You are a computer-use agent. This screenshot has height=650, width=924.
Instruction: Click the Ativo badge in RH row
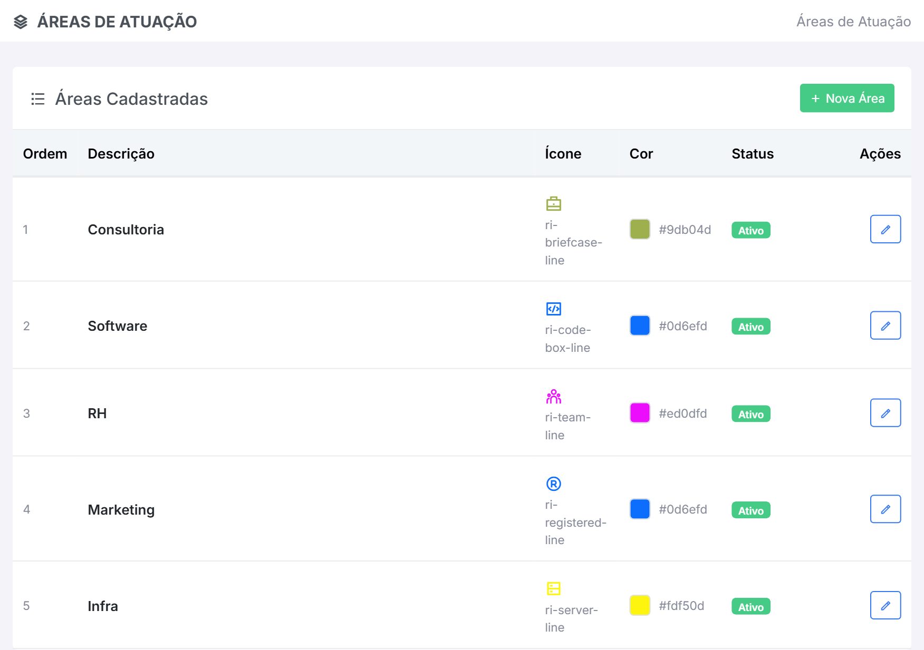pos(750,414)
